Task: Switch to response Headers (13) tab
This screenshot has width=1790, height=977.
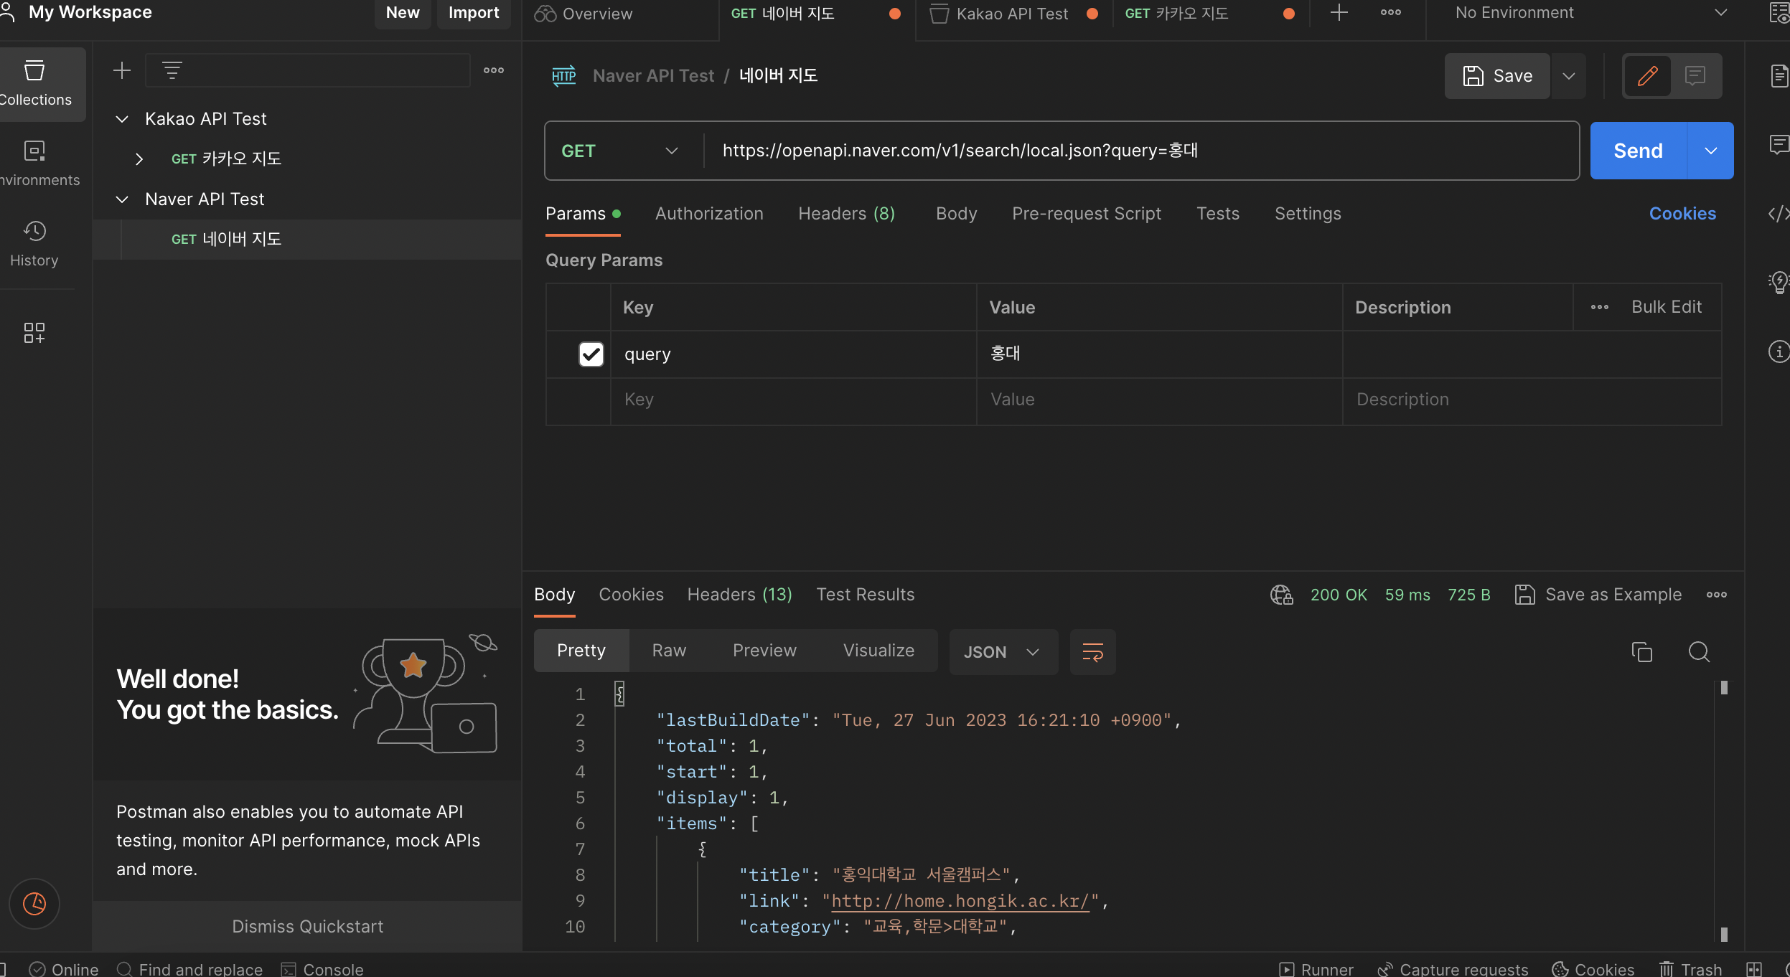Action: 739,595
